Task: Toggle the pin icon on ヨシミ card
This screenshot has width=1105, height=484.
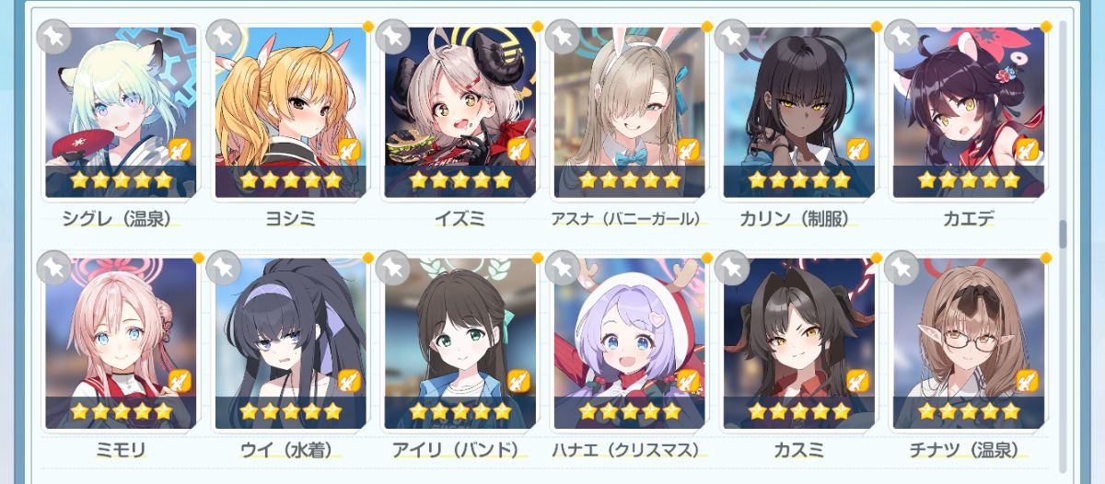Action: (224, 36)
